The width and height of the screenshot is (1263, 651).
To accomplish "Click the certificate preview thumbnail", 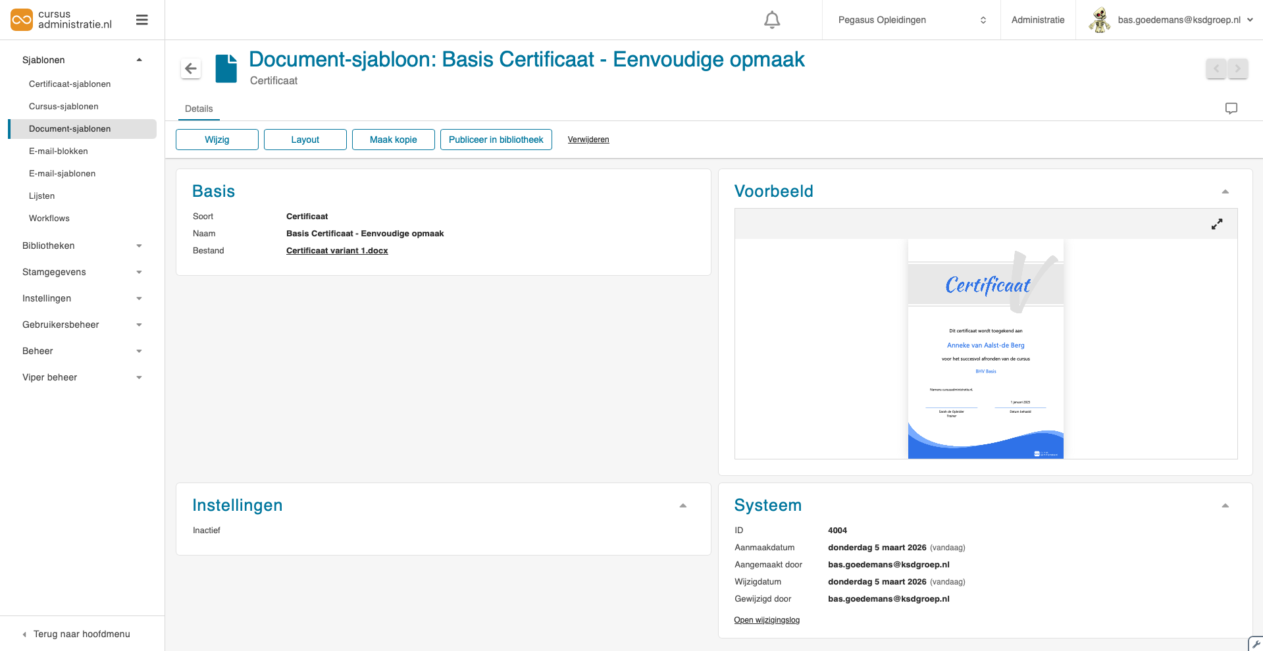I will (985, 349).
